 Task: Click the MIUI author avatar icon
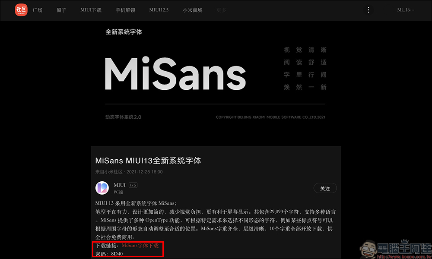pyautogui.click(x=102, y=188)
